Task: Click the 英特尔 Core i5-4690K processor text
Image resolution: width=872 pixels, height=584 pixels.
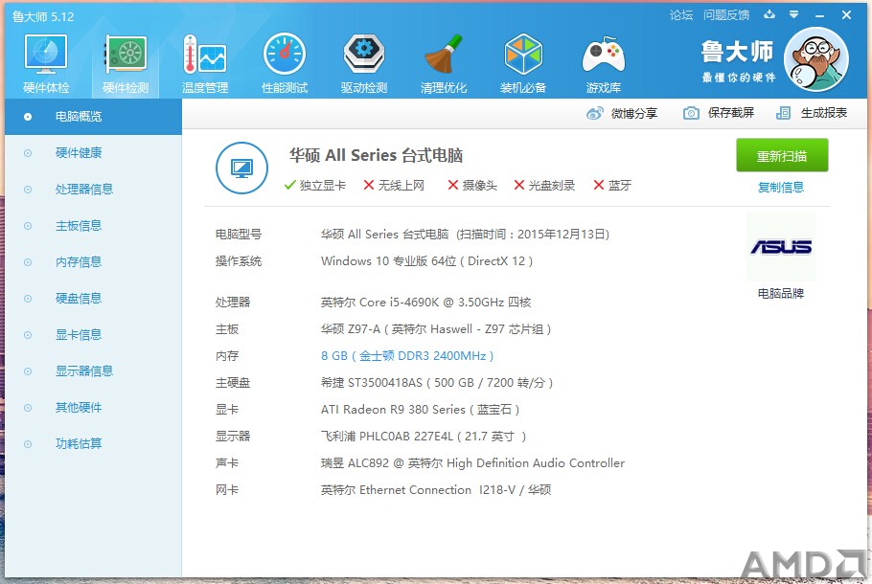Action: tap(425, 303)
